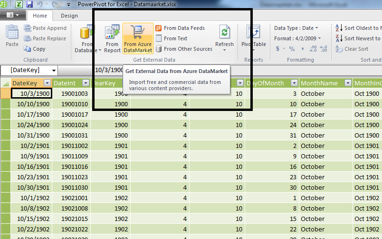The height and width of the screenshot is (239, 382).
Task: Select DateKey cell 10/9/1901
Action: point(31,156)
